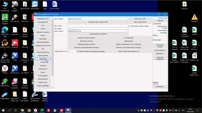The image size is (202, 113).
Task: Select the заявка Excel file icon
Action: [x=194, y=31]
